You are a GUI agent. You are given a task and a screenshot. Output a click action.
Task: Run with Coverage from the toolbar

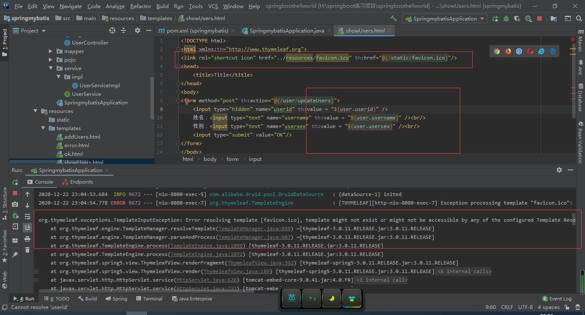[517, 18]
